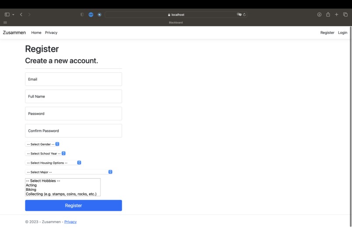This screenshot has width=352, height=228.
Task: Focus the Confirm Password input field
Action: tap(73, 131)
